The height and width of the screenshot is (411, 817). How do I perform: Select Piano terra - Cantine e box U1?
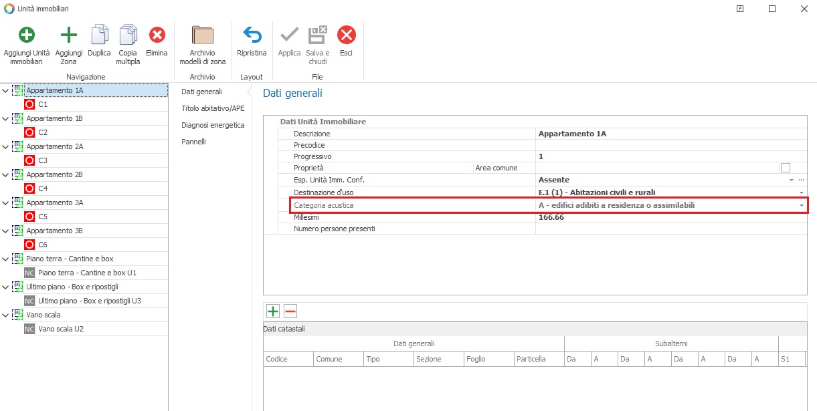(87, 273)
